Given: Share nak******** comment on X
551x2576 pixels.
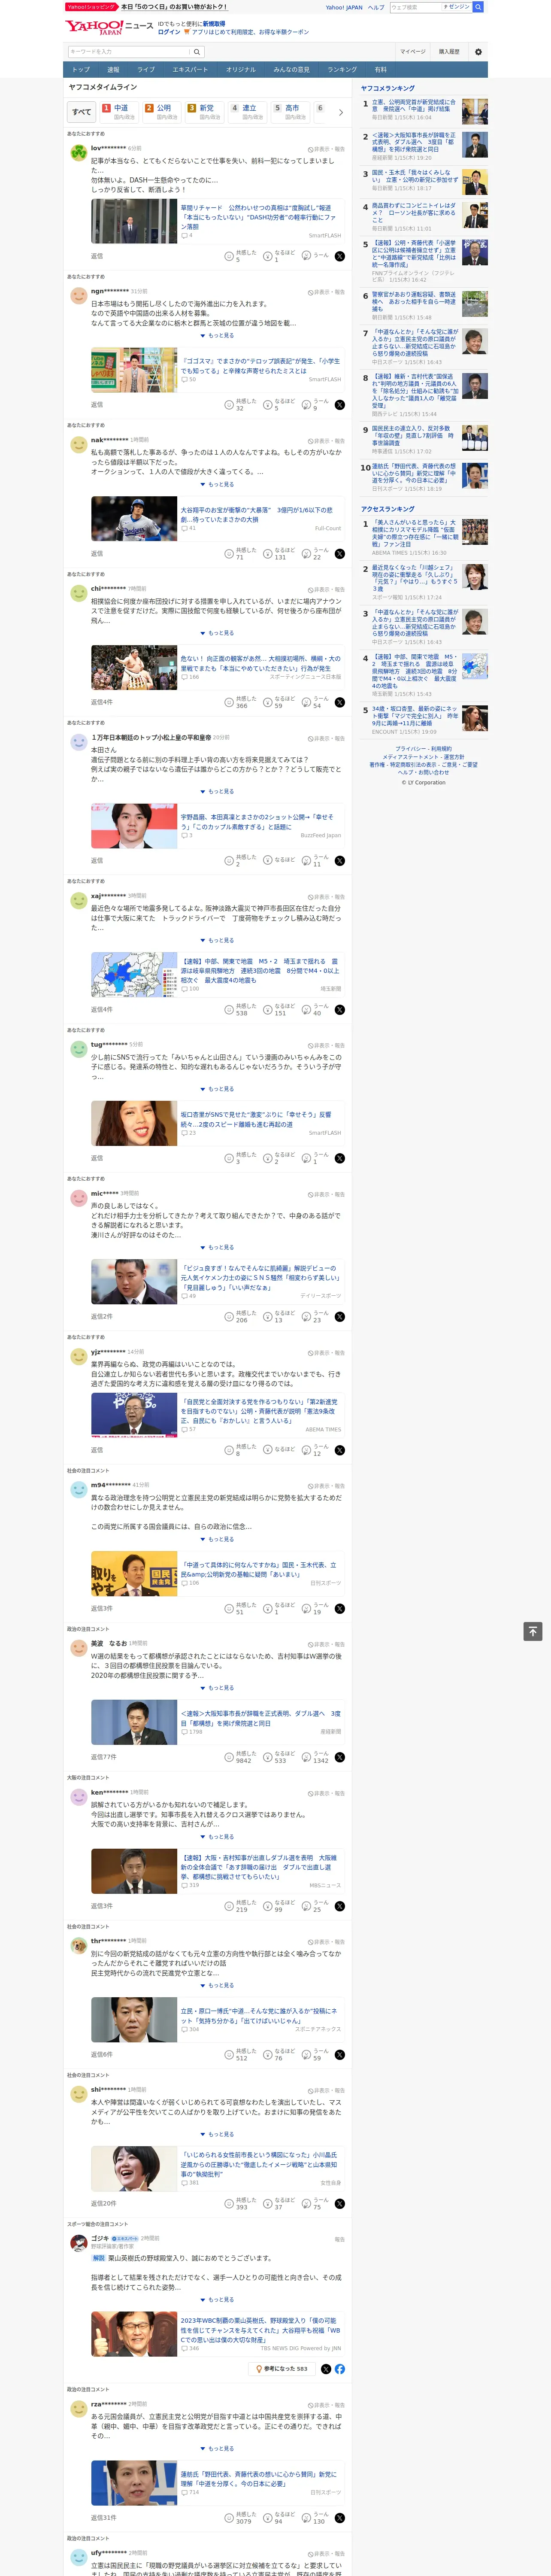Looking at the screenshot, I should [340, 554].
